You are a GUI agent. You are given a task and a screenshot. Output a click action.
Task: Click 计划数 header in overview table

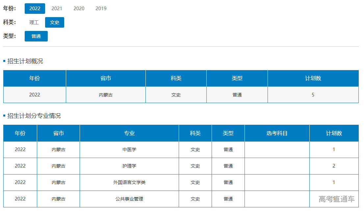313,78
